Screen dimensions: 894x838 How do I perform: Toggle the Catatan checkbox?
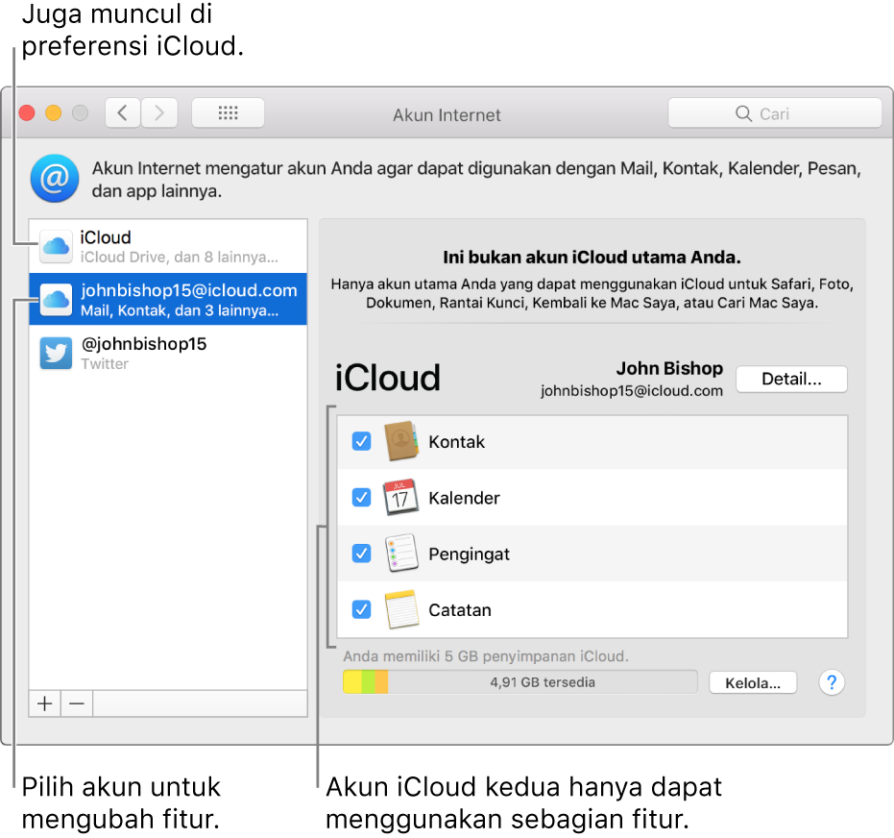pyautogui.click(x=361, y=609)
